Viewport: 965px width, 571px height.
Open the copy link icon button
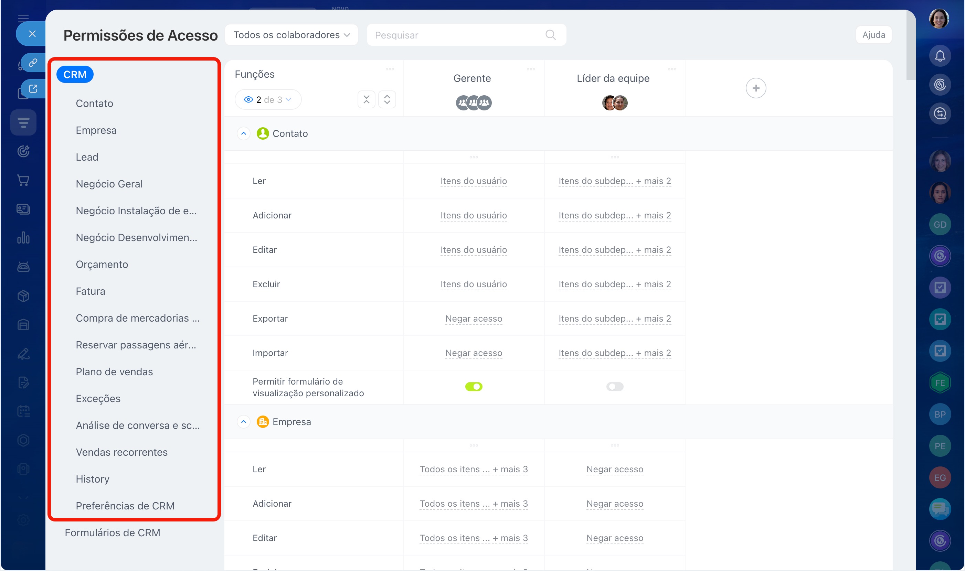(x=33, y=62)
